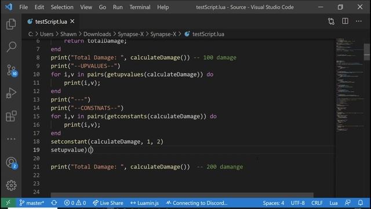Open Source Control view with 10 badge
371x209 pixels.
coord(12,70)
